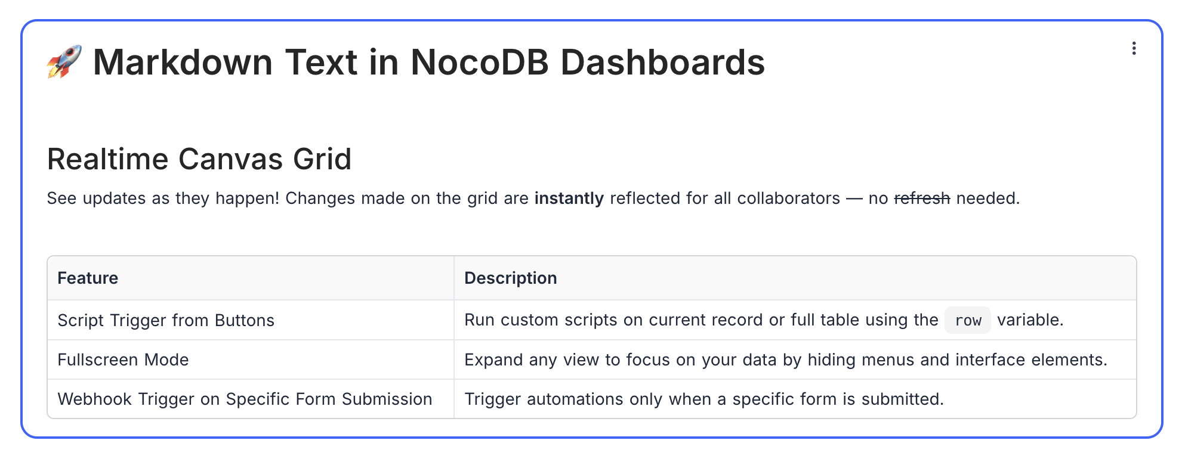
Task: Click the Feature column header
Action: [x=88, y=278]
